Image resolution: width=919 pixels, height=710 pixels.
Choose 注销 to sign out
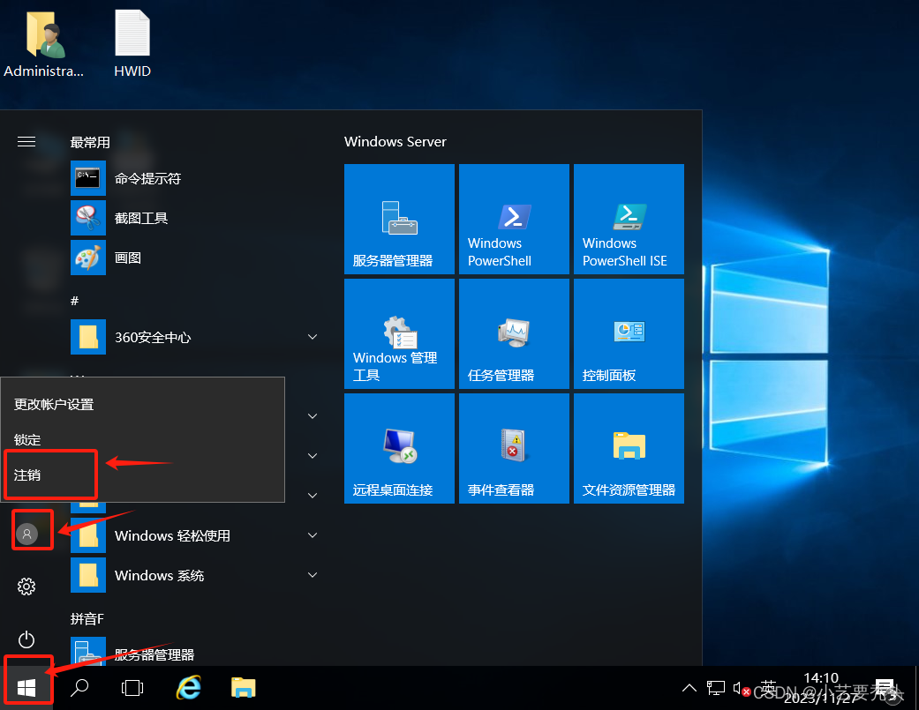[142, 475]
